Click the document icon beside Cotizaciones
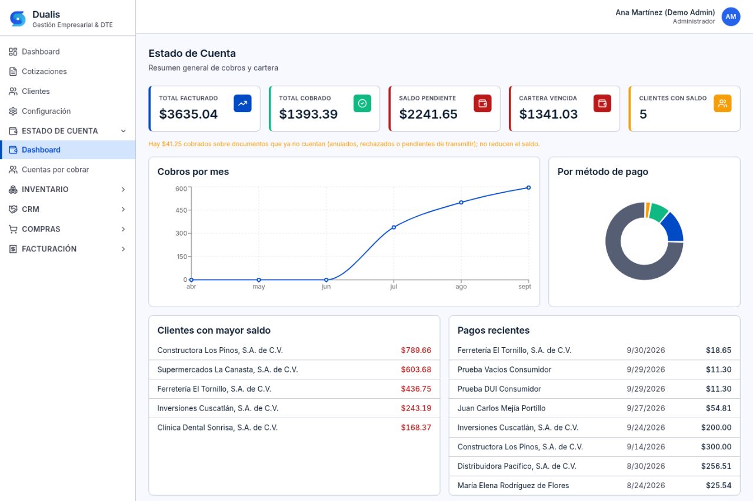This screenshot has height=501, width=753. pos(13,72)
